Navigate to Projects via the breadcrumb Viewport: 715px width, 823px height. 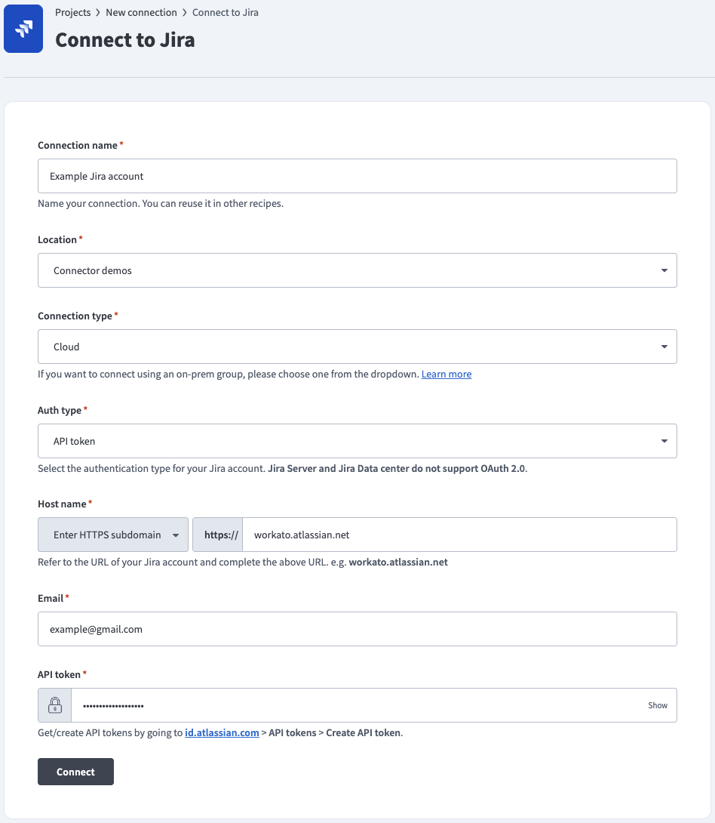click(72, 12)
